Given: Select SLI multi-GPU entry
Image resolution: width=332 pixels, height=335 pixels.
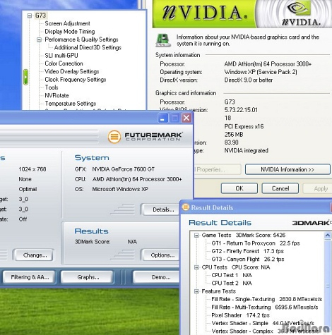Looking at the screenshot, I should click(x=61, y=56).
